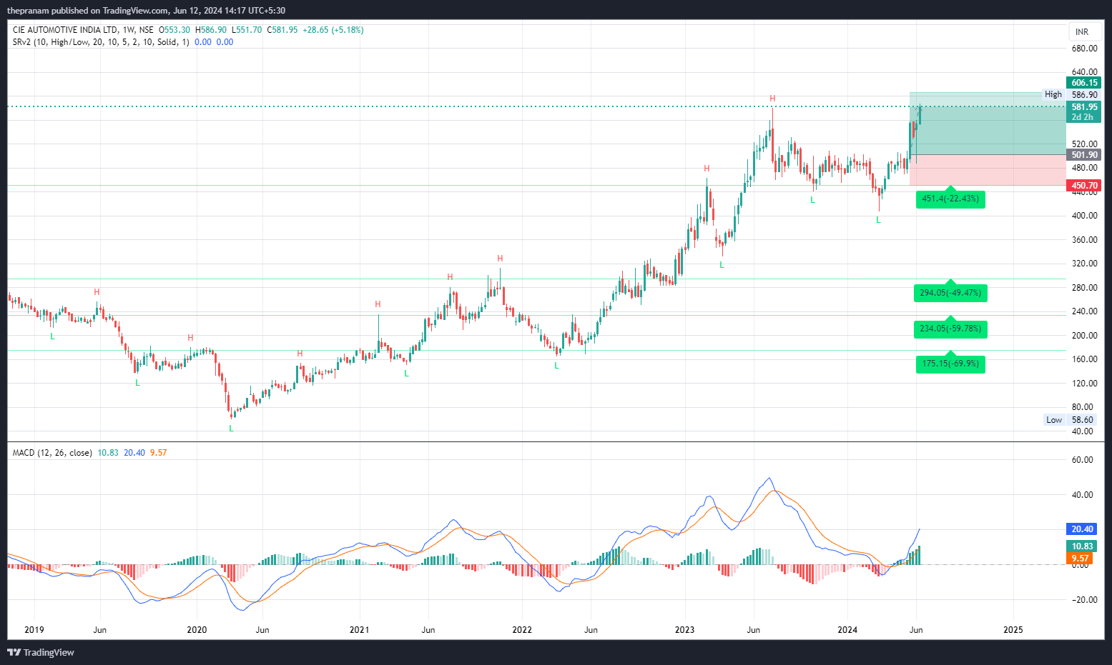Click the 2025 time axis label
Viewport: 1112px width, 665px height.
pyautogui.click(x=1013, y=630)
